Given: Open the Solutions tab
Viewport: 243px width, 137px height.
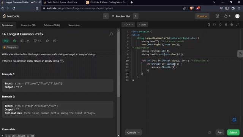Looking at the screenshot, I should click(52, 25).
